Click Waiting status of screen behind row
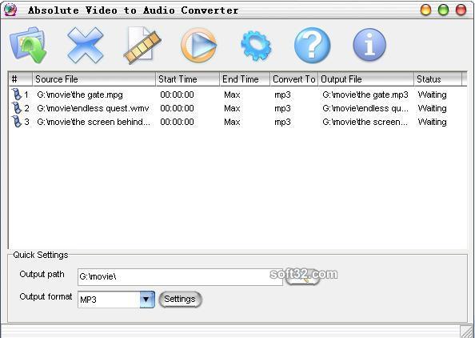 [x=432, y=122]
